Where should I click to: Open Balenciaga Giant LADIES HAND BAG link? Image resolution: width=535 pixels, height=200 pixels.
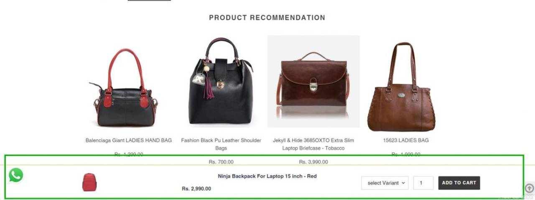pyautogui.click(x=129, y=140)
